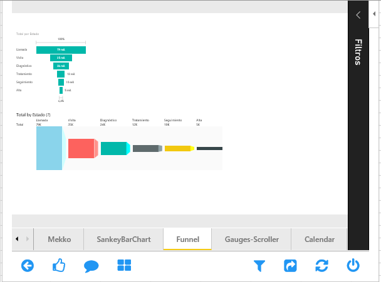Open the dashboard tiles grid icon
This screenshot has width=381, height=282.
coord(124,266)
